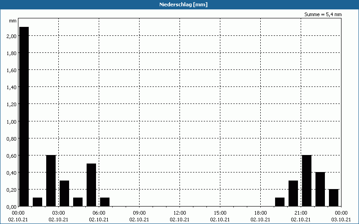The height and width of the screenshot is (224, 359).
Task: Click the 0,10 bar starting at 06:00
Action: click(105, 202)
